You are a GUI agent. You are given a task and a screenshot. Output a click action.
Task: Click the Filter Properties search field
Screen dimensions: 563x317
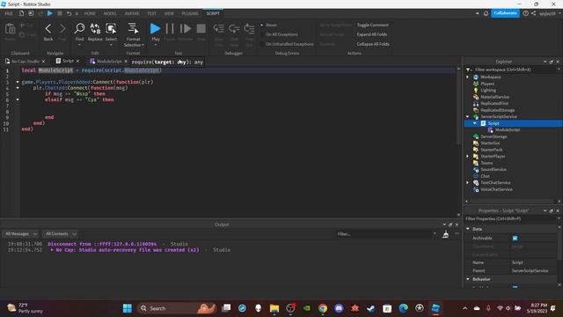pyautogui.click(x=511, y=219)
